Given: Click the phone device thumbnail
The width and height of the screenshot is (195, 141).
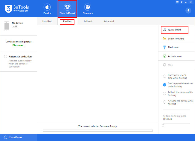Looking at the screenshot, I should click(x=7, y=26).
